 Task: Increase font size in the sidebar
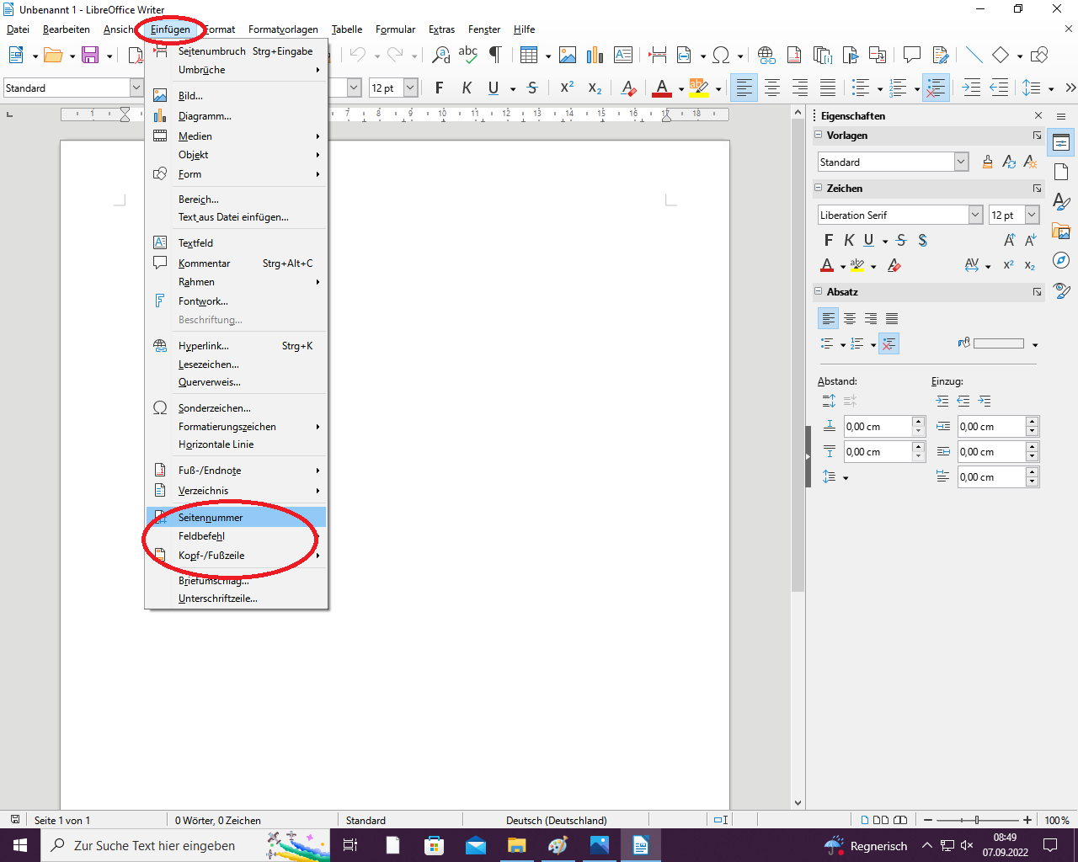click(x=1009, y=241)
